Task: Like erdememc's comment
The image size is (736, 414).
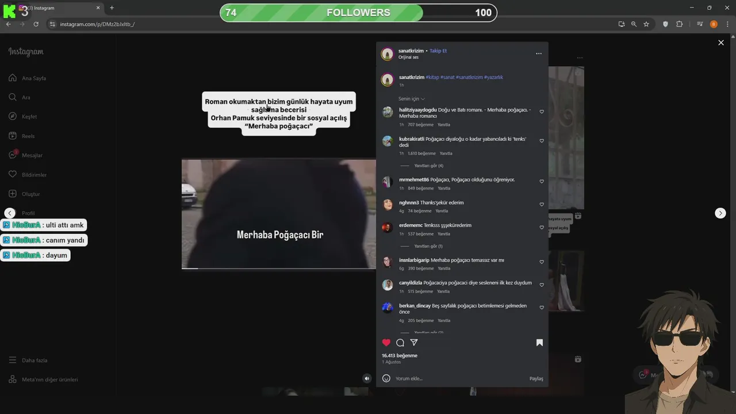Action: (x=542, y=228)
